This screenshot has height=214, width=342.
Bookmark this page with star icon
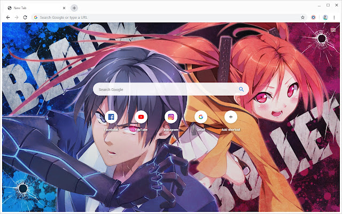302,18
